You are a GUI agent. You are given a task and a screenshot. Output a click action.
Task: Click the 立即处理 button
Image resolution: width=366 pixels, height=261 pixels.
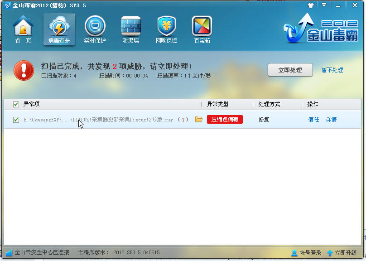[x=290, y=70]
